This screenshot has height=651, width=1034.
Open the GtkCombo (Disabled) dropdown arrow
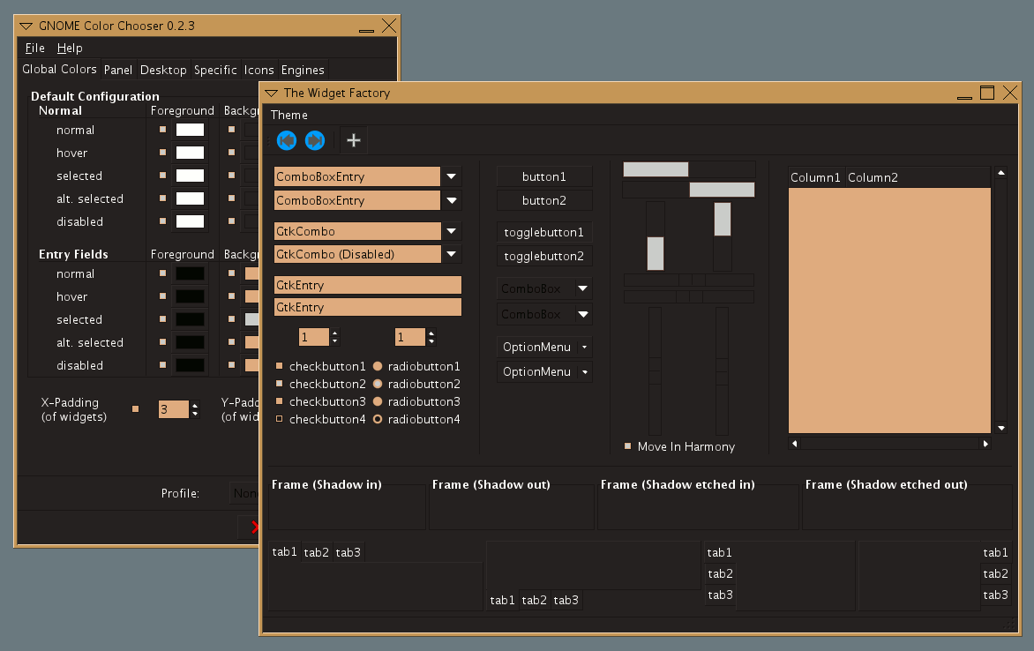point(451,254)
